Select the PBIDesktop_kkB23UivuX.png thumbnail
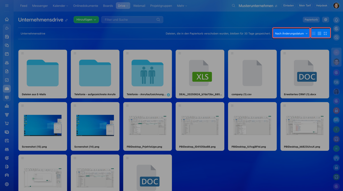343x191 pixels. [x=305, y=126]
